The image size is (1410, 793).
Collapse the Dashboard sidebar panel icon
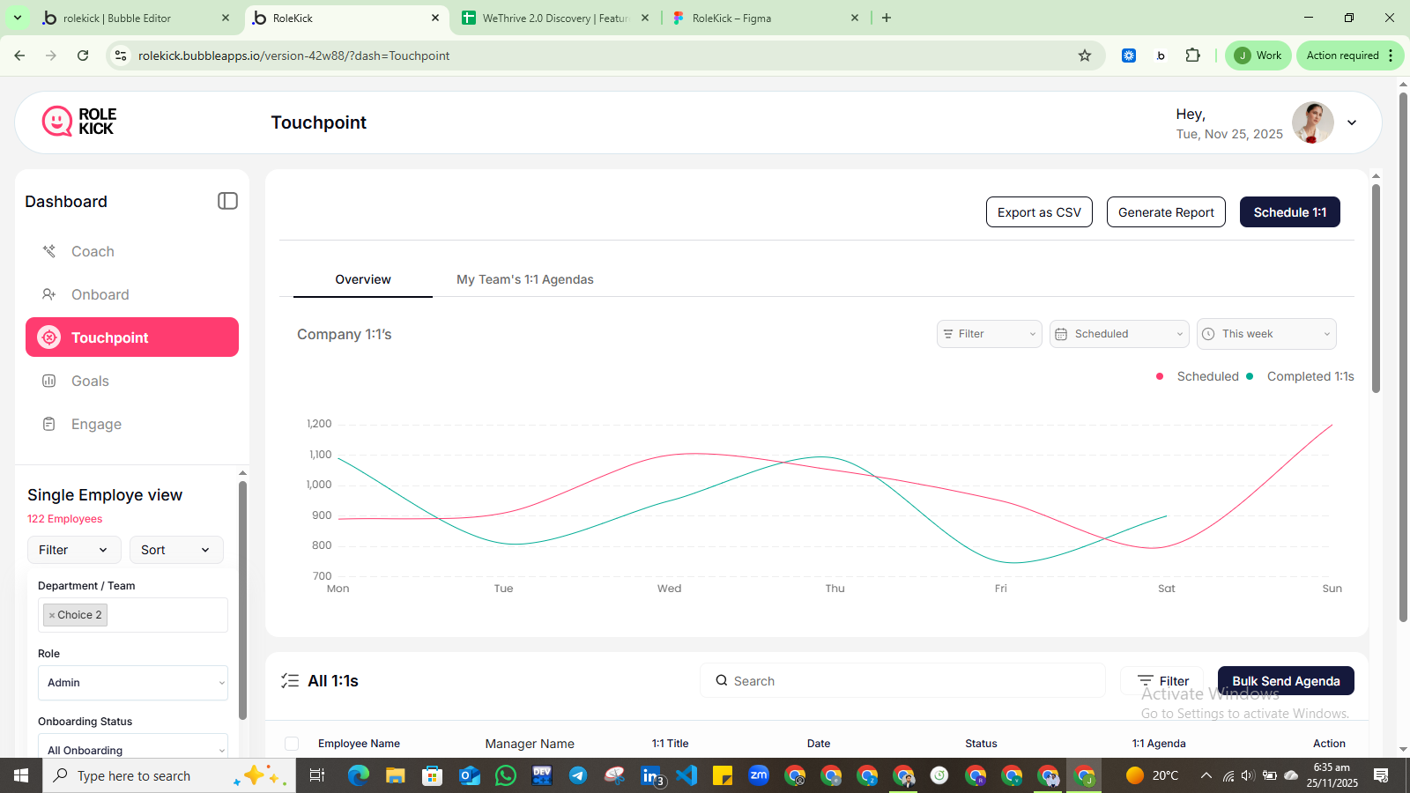pyautogui.click(x=227, y=201)
